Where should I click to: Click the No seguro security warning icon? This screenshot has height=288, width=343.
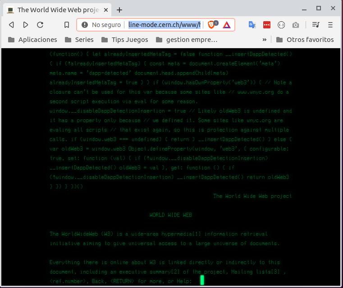(85, 25)
